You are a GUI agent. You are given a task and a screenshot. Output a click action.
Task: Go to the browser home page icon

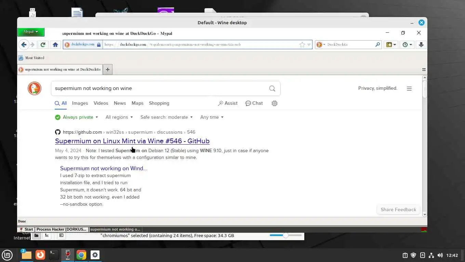point(55,45)
